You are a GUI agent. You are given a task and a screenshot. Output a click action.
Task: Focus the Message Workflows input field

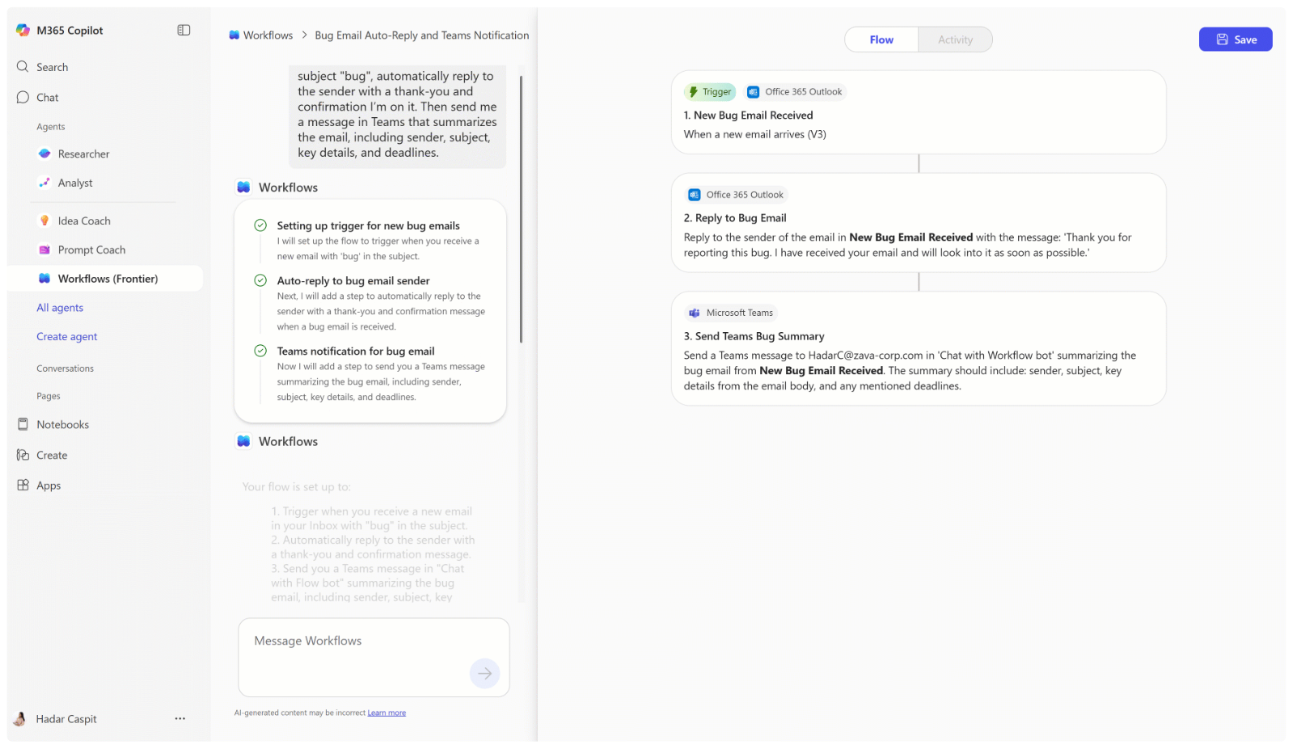tap(374, 658)
